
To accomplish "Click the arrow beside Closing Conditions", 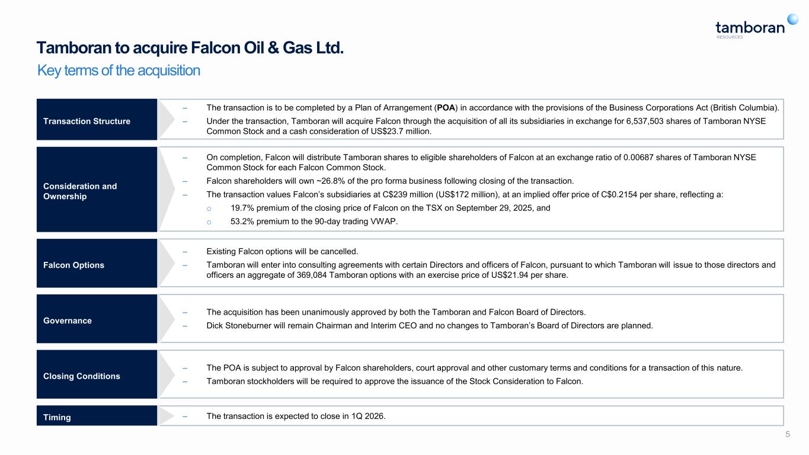I will click(x=166, y=374).
